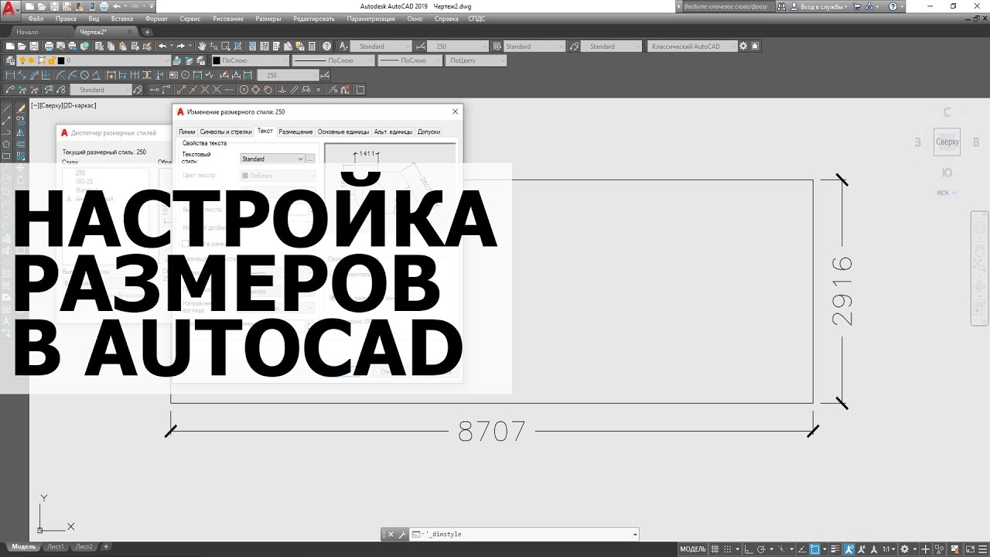The width and height of the screenshot is (990, 557).
Task: Switch to the Символы и стрелки tab
Action: 226,132
